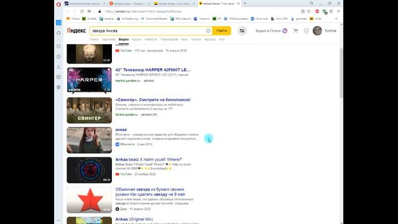Open the Новости search category
The width and height of the screenshot is (398, 224).
click(x=150, y=39)
